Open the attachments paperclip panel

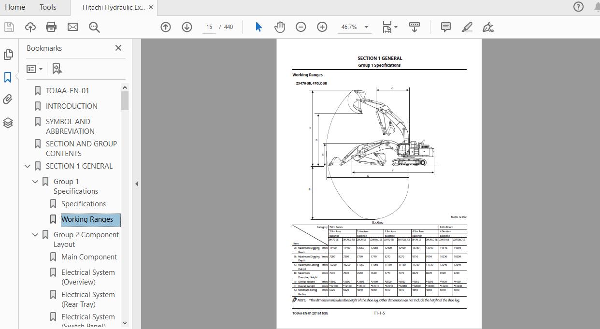pyautogui.click(x=8, y=100)
